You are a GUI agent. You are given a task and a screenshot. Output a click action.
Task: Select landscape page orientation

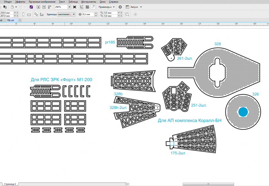tap(29, 14)
